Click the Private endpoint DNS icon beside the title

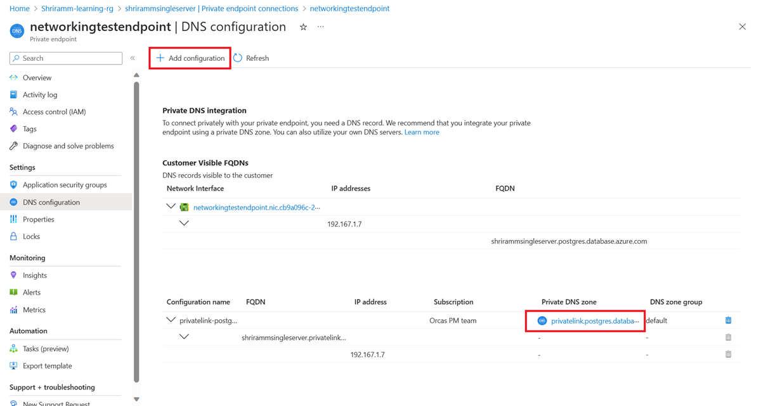17,30
